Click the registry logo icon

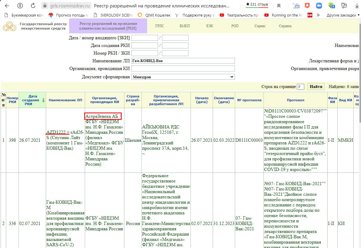click(10, 26)
